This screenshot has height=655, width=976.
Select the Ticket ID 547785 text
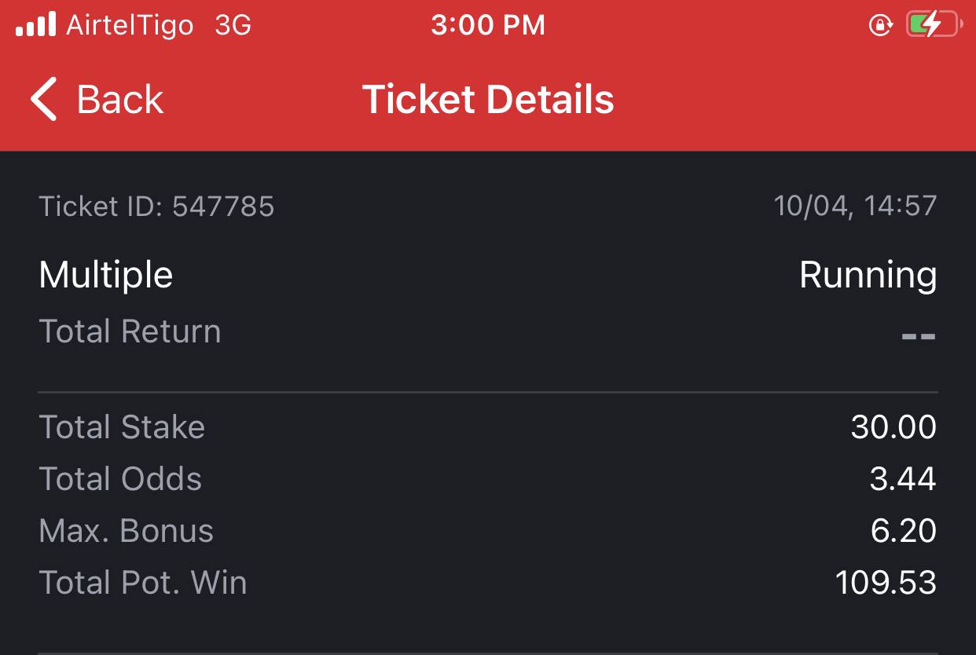pyautogui.click(x=156, y=207)
